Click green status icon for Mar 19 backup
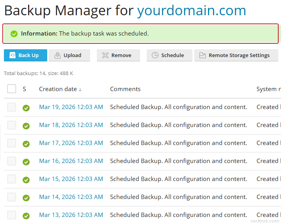The width and height of the screenshot is (281, 224). [26, 108]
